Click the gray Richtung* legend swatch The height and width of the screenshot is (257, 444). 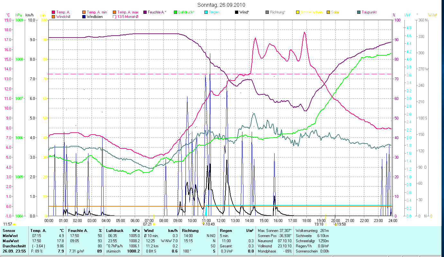pyautogui.click(x=267, y=12)
